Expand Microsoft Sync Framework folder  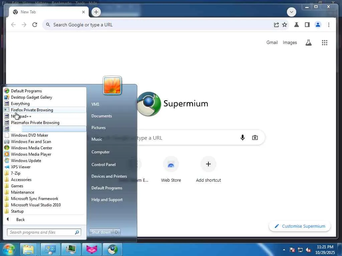pos(45,199)
